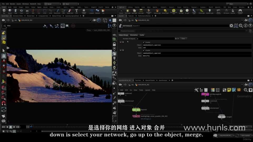Screen dimensions: 253x142
Task: Open network pane tab options arrow
Action: tap(251, 80)
